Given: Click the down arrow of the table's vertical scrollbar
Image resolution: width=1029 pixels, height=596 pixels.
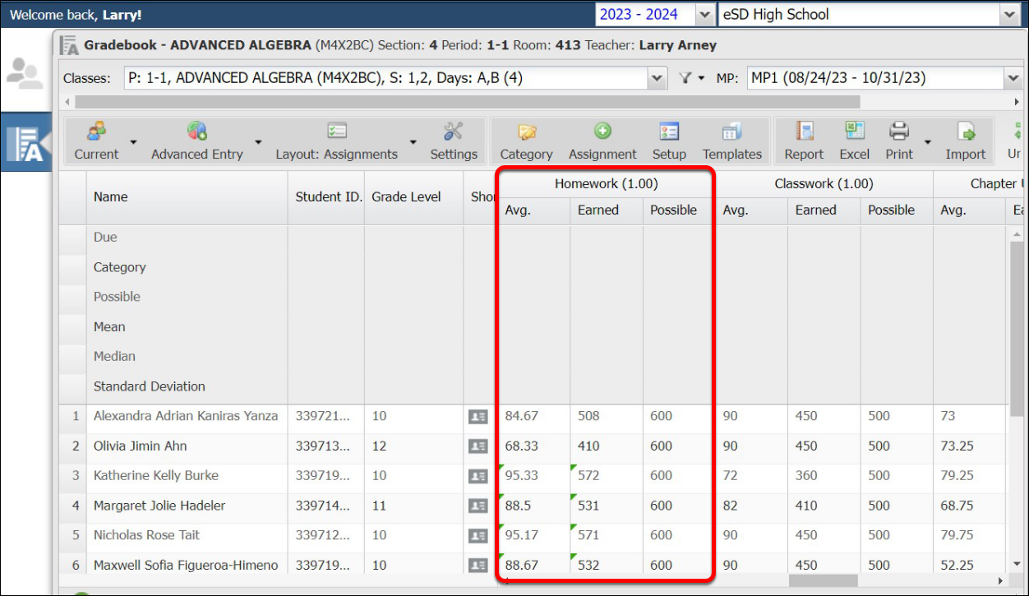Looking at the screenshot, I should click(1017, 563).
